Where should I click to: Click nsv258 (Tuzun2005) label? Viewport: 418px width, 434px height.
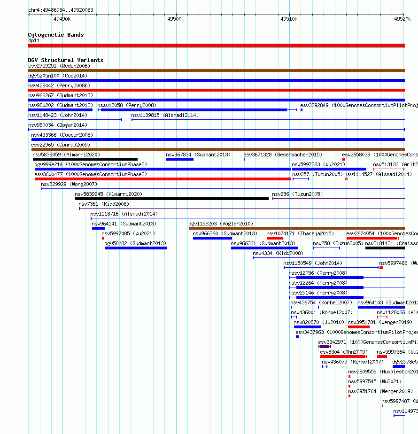click(x=338, y=243)
